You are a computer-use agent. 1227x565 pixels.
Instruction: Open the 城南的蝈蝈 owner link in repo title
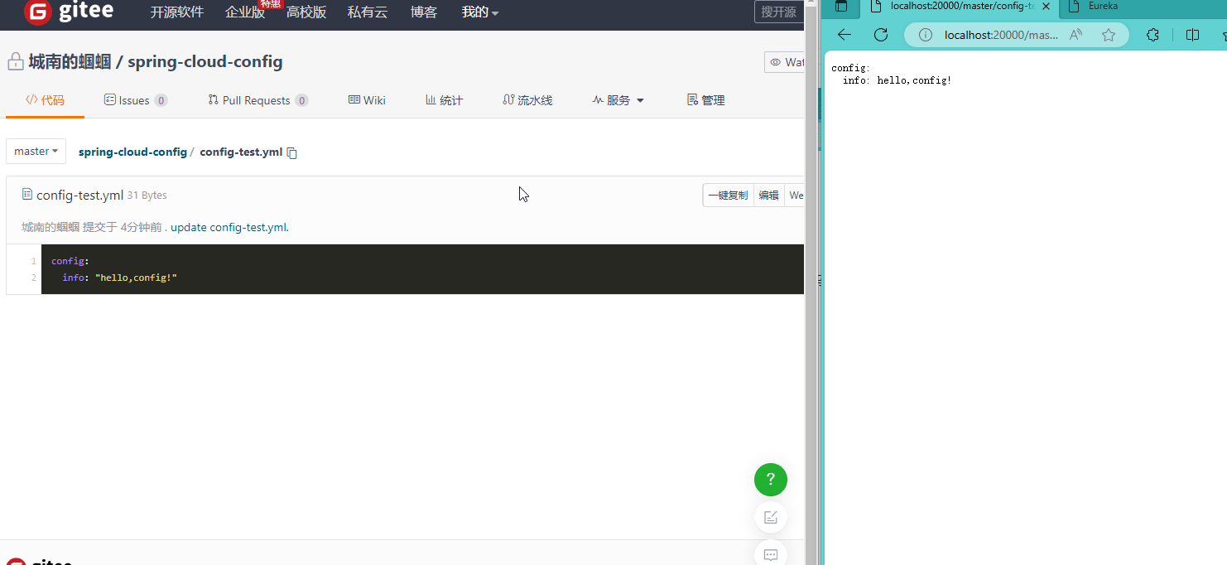(70, 61)
